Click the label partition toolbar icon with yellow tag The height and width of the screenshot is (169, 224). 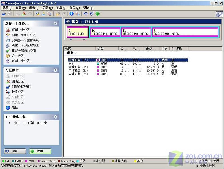(x=38, y=14)
